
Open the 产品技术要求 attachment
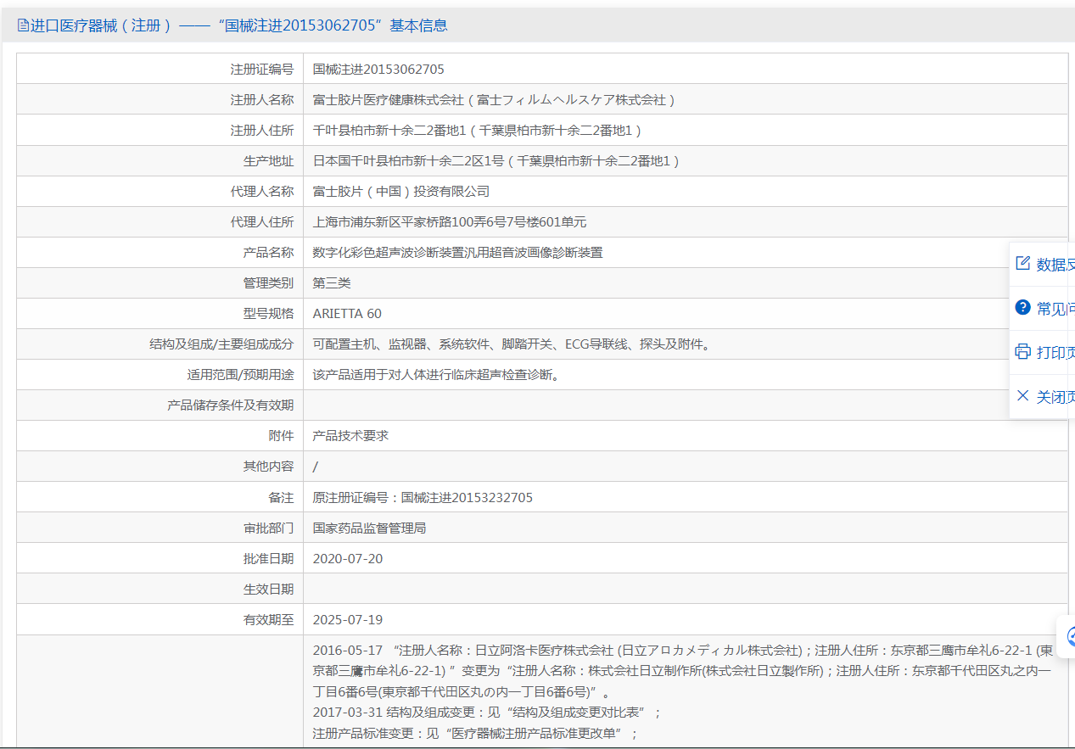(350, 436)
